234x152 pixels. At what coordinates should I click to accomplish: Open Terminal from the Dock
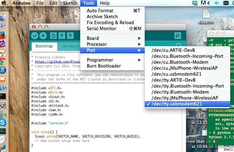3,96
